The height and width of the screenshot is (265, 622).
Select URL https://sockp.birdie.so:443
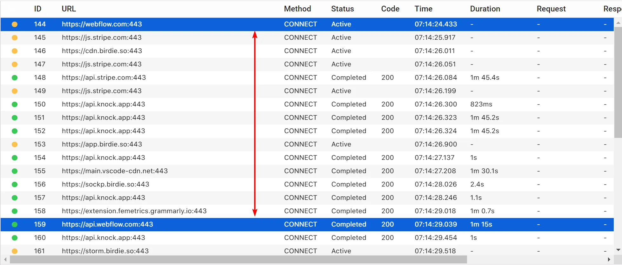click(105, 184)
